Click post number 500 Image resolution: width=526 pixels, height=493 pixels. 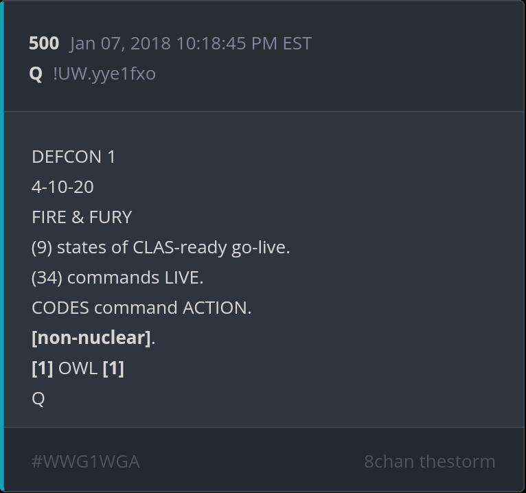pos(43,43)
